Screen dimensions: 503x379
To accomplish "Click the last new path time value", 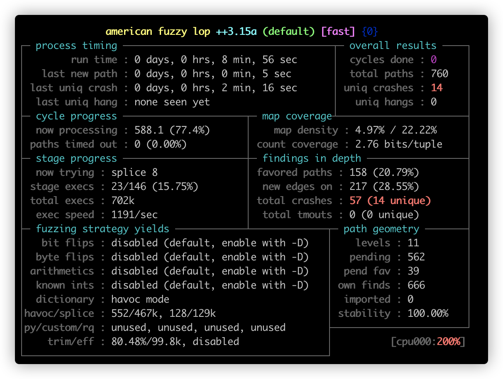I will [x=213, y=74].
